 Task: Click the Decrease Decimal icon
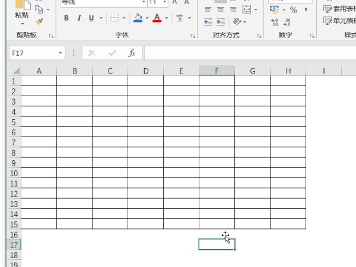tap(287, 23)
